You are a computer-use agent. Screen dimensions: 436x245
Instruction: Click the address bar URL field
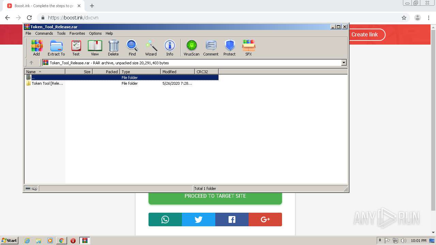tap(218, 18)
